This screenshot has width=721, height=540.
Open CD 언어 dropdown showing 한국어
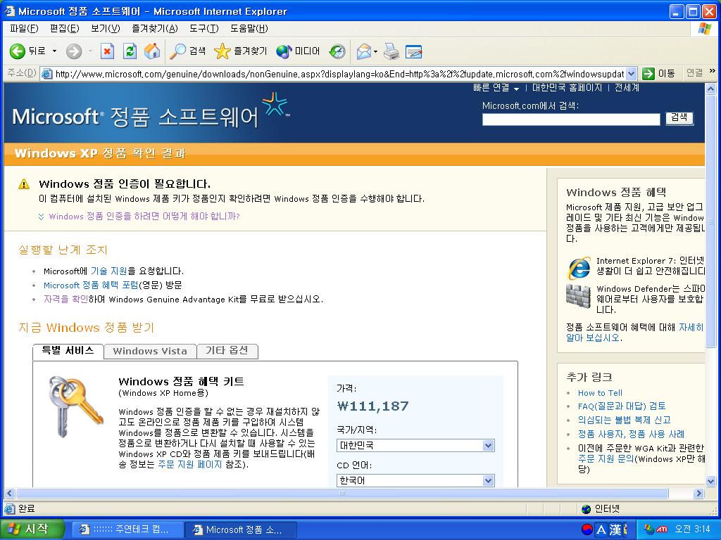tap(415, 480)
